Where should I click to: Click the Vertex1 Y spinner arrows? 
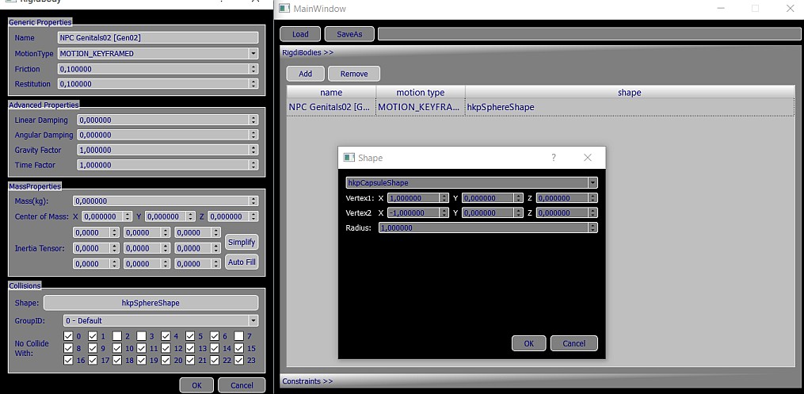[x=518, y=198]
